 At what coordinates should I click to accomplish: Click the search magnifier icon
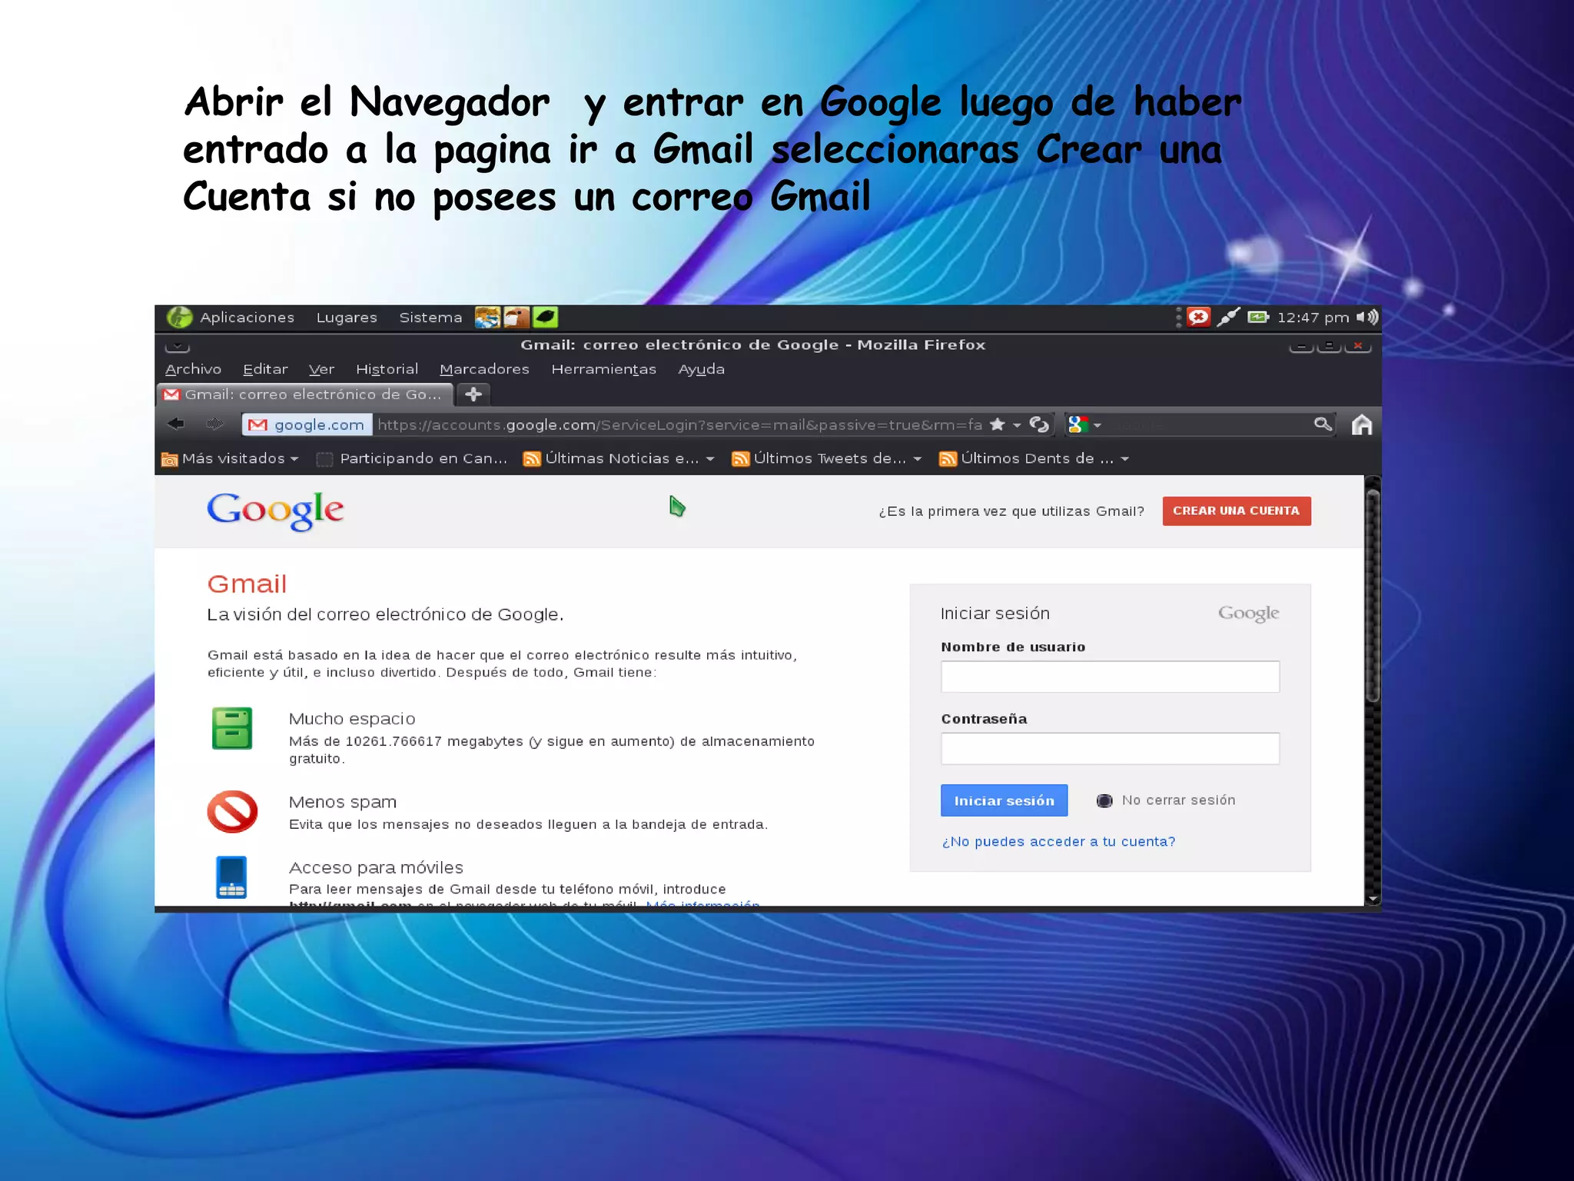(1322, 424)
